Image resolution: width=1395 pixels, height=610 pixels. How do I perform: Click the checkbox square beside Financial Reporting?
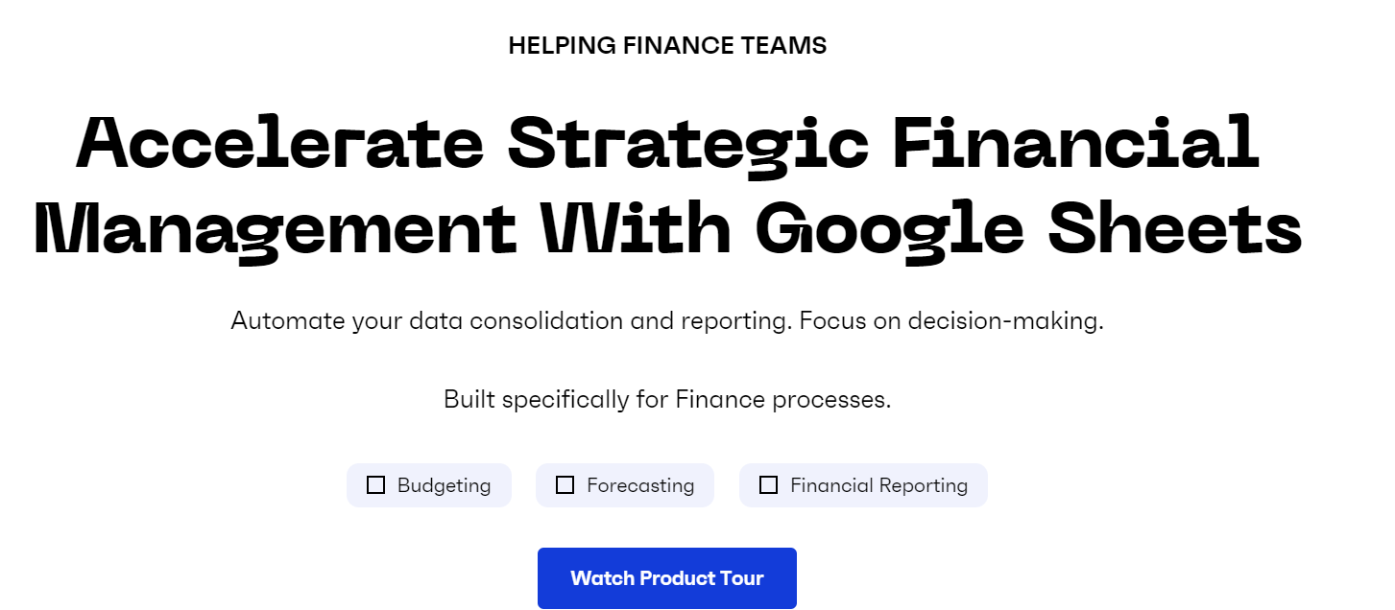[768, 485]
